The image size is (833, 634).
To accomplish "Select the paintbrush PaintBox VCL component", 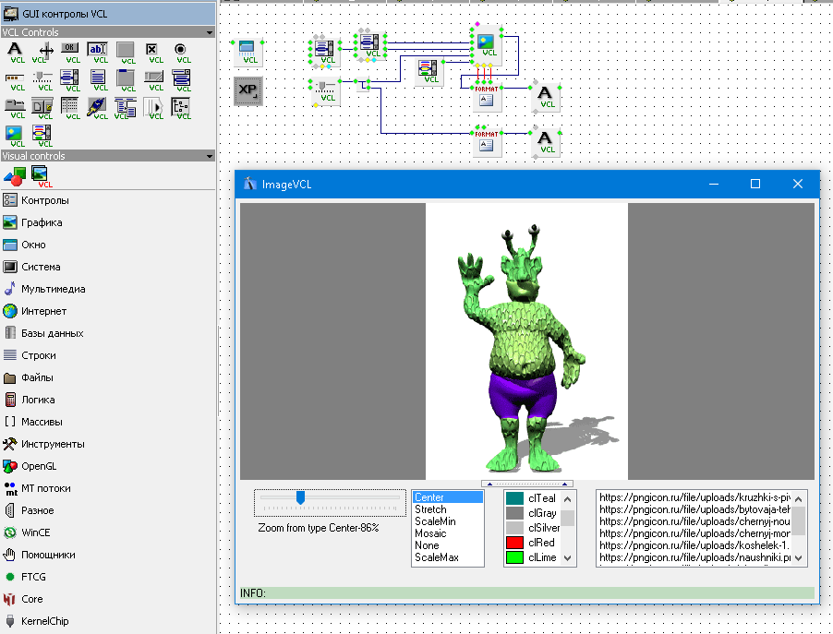I will (98, 108).
